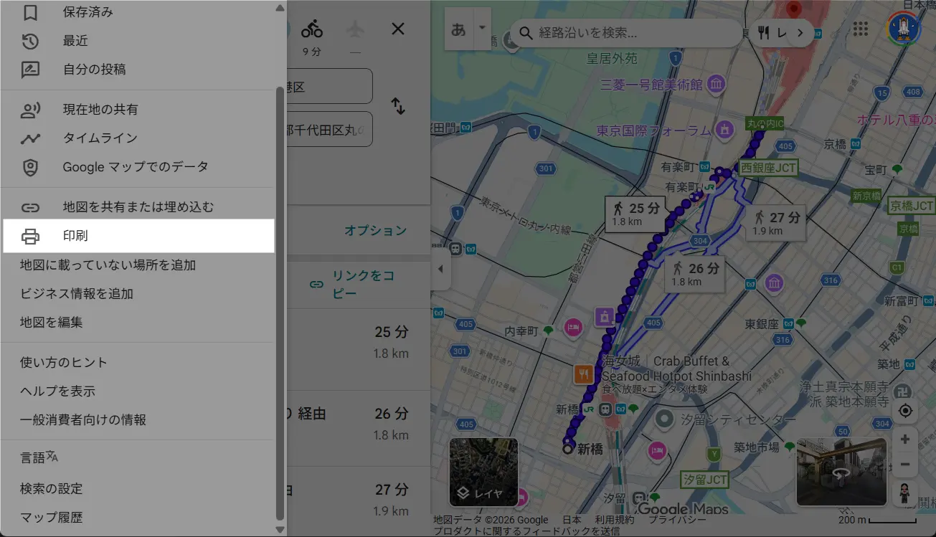Choose 印刷 print option
The height and width of the screenshot is (537, 936).
pos(138,236)
